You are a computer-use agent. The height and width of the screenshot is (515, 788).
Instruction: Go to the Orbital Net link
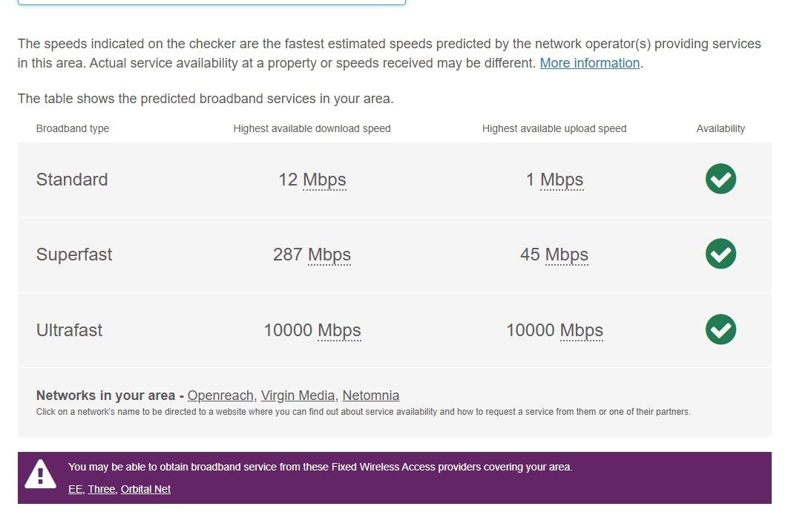point(145,489)
